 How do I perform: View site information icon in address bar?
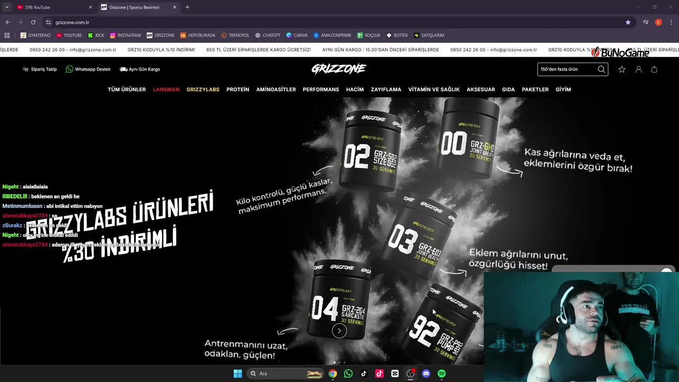coord(48,22)
